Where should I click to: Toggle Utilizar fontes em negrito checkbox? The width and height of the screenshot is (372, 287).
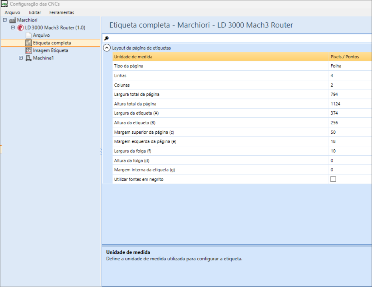pos(333,179)
